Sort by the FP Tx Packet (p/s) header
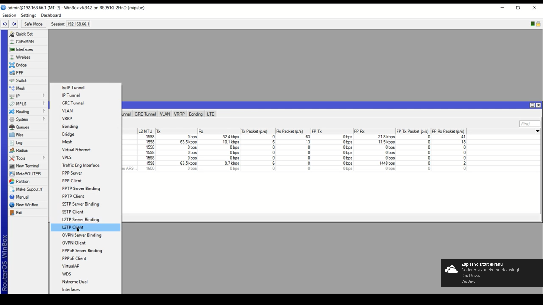543x305 pixels. click(x=413, y=131)
